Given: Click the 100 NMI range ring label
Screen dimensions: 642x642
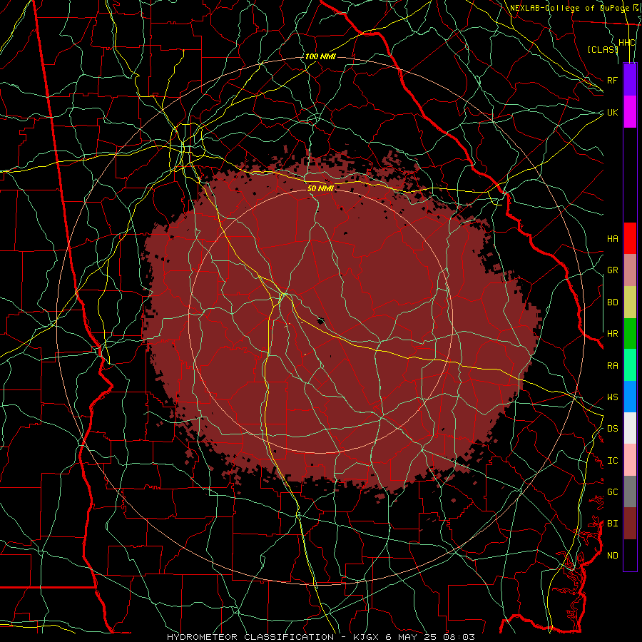Looking at the screenshot, I should 320,56.
